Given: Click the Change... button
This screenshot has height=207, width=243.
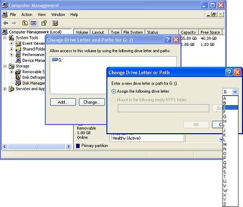Looking at the screenshot, I should [x=92, y=102].
